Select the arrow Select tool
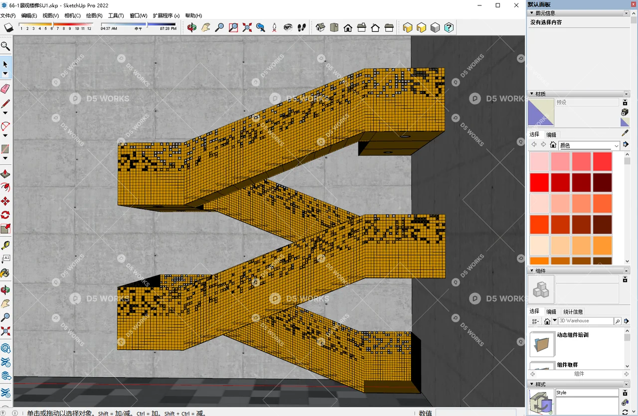The height and width of the screenshot is (416, 638). (x=5, y=64)
